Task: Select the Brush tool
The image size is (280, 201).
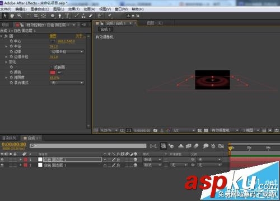Action: [x=76, y=16]
